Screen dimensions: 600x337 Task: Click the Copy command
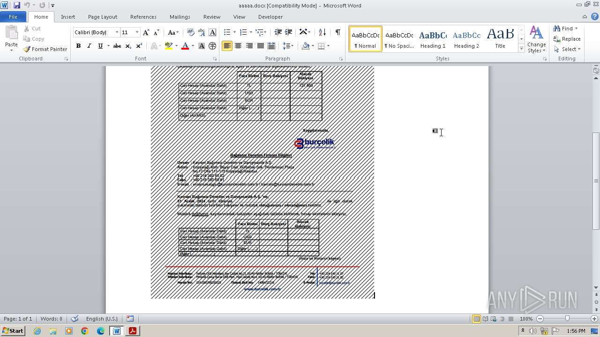[x=34, y=39]
